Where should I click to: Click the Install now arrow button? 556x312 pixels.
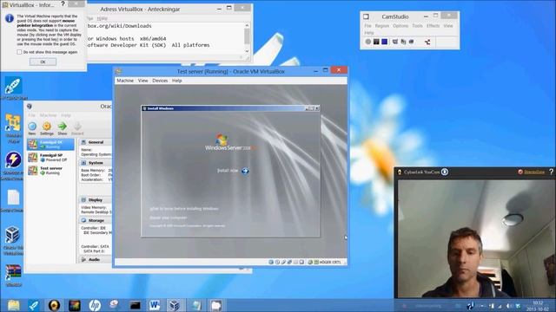[245, 171]
